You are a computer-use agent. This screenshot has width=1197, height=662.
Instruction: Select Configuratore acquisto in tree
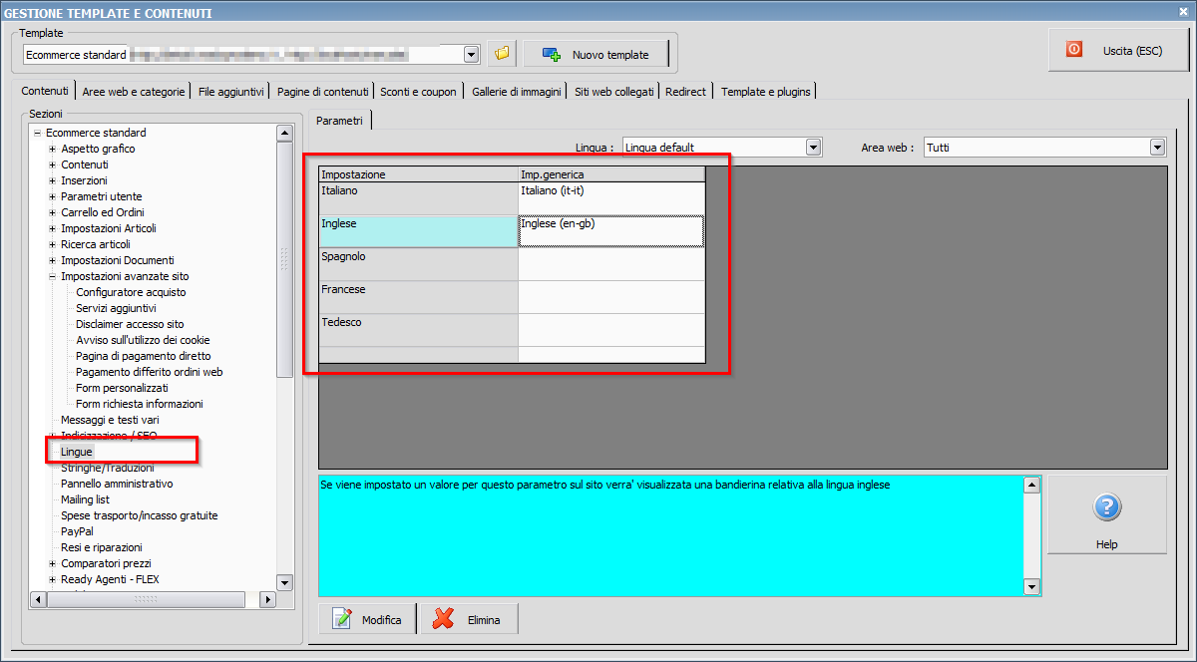pyautogui.click(x=131, y=292)
